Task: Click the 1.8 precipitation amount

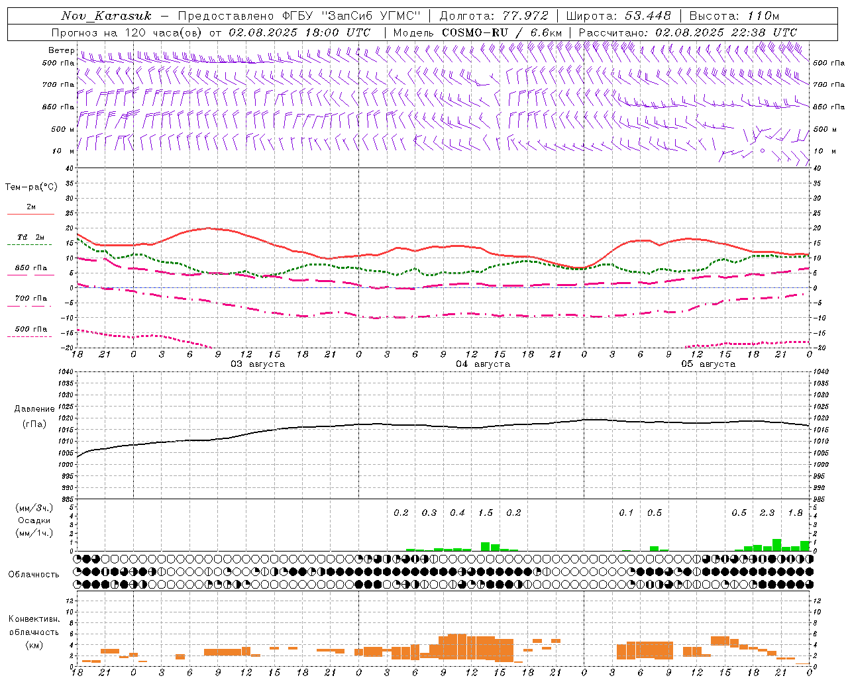Action: tap(795, 512)
